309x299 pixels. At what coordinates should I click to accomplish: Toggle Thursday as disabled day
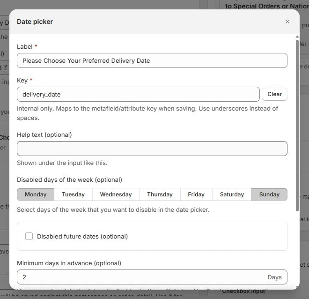click(160, 194)
